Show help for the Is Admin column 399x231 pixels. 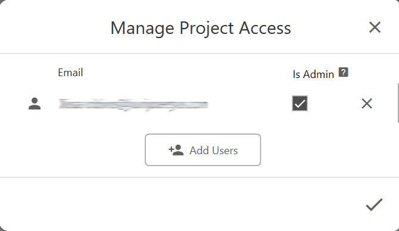343,72
